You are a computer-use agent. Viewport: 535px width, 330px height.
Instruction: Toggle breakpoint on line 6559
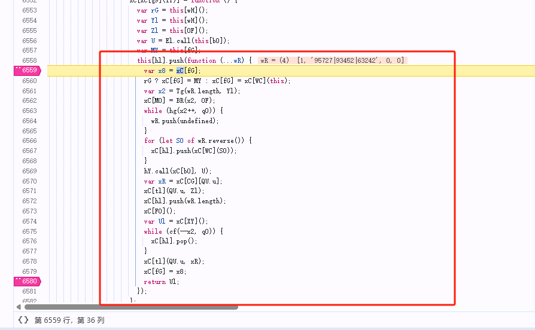pos(28,71)
